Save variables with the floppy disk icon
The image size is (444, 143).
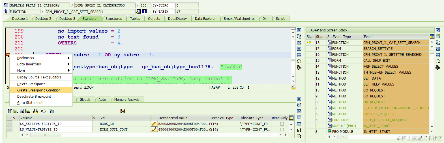pos(123,111)
